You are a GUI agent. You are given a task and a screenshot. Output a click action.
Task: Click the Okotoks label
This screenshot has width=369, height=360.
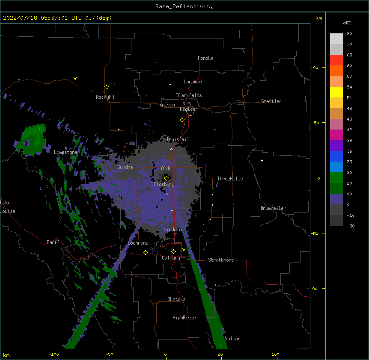(x=176, y=299)
